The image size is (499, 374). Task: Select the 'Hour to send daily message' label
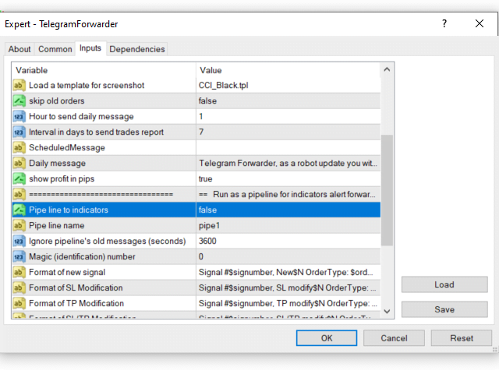point(81,116)
